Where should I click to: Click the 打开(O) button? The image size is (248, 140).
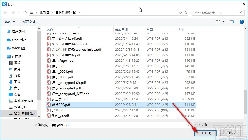pos(205,133)
